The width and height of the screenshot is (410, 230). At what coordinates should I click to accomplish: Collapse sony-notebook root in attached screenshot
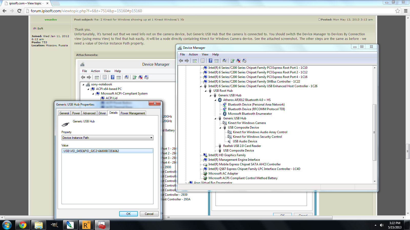click(84, 85)
